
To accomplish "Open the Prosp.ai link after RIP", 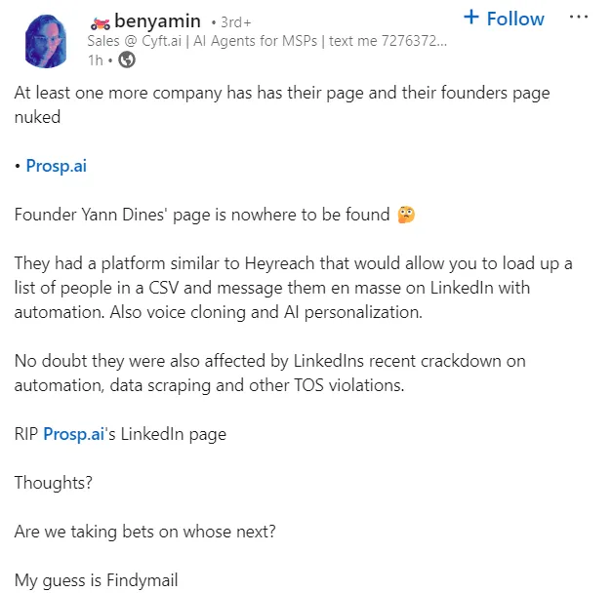I will [x=73, y=434].
